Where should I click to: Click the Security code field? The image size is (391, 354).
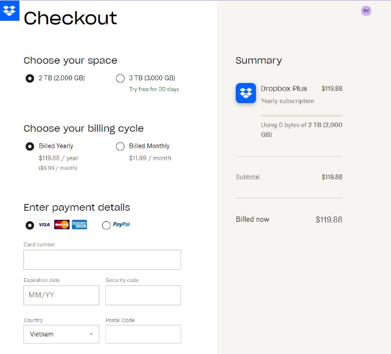143,295
